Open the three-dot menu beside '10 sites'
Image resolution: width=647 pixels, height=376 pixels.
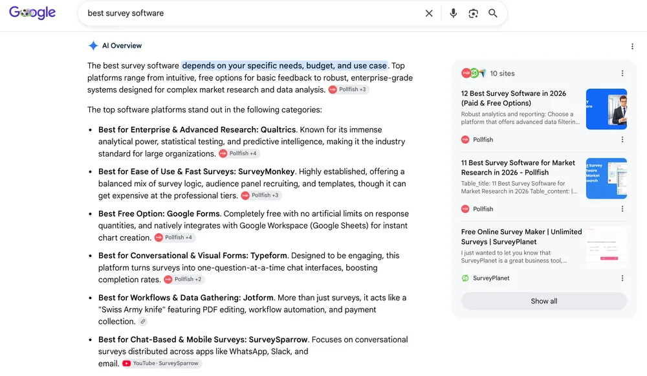pos(622,74)
